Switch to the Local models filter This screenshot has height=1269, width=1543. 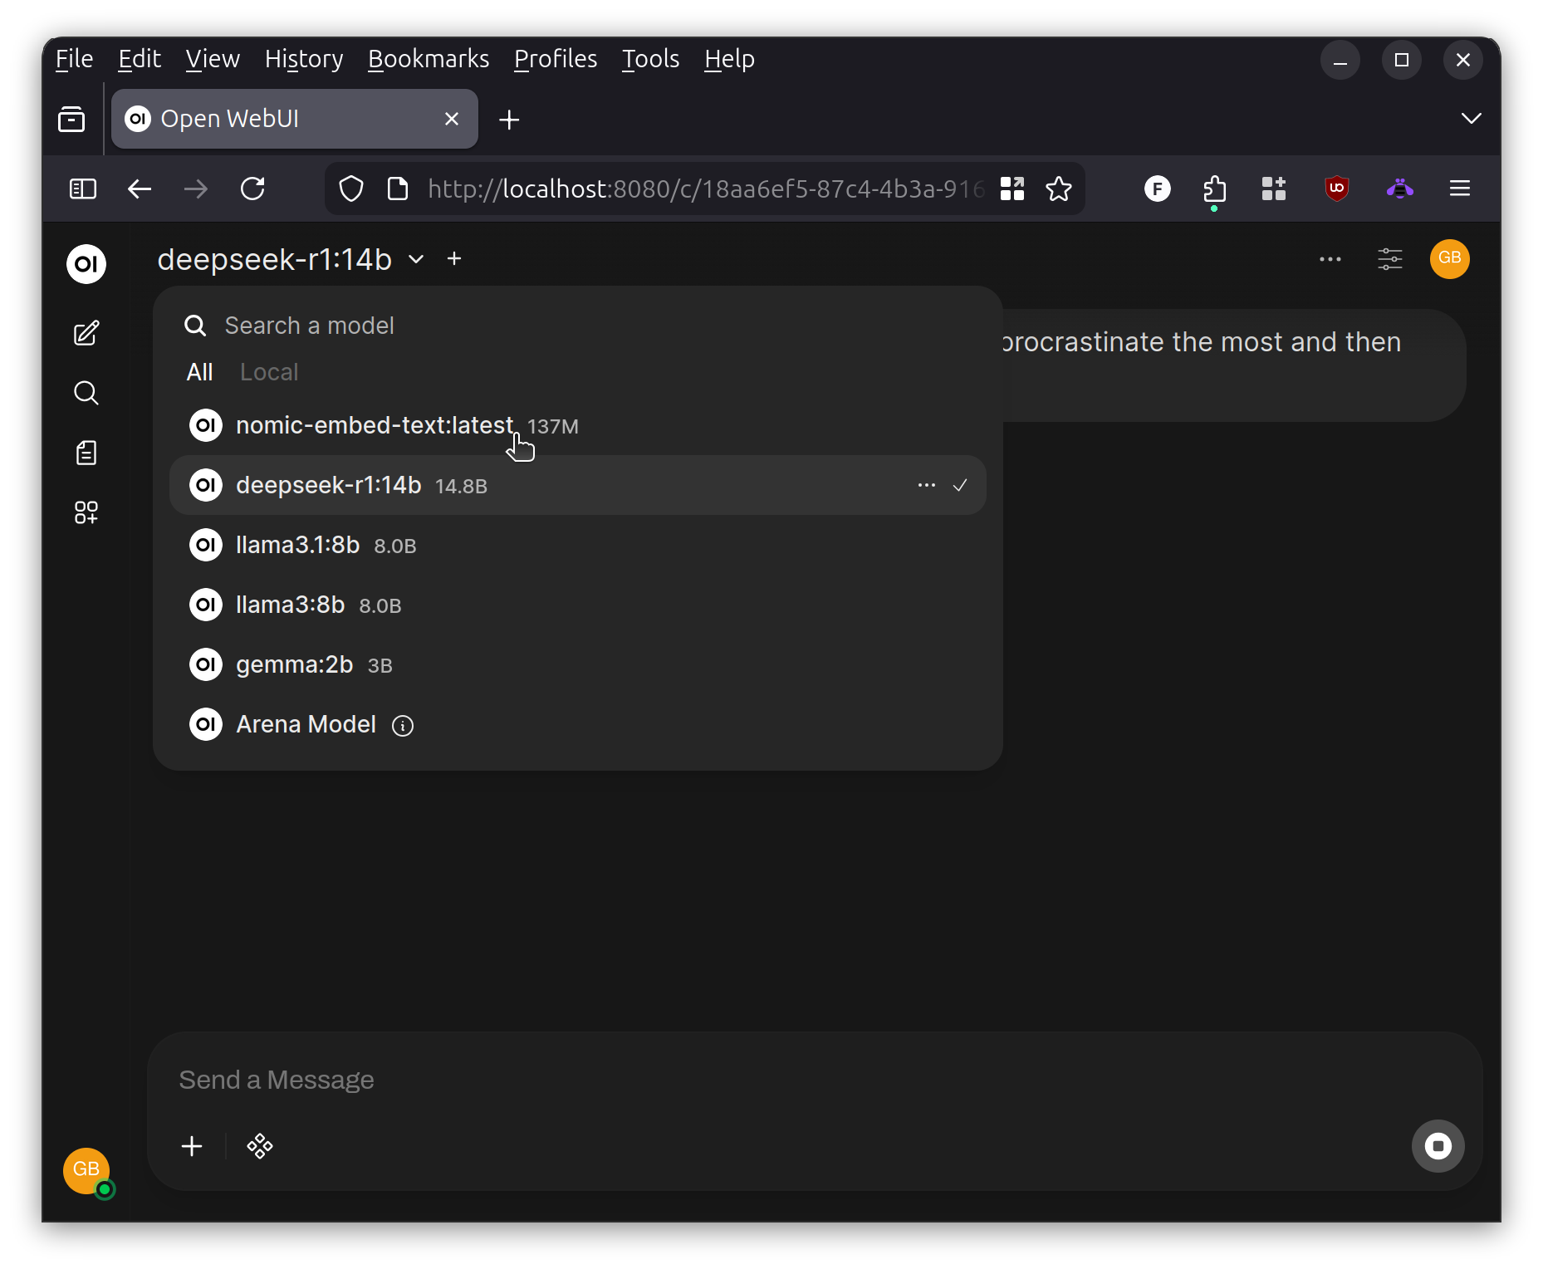coord(268,371)
